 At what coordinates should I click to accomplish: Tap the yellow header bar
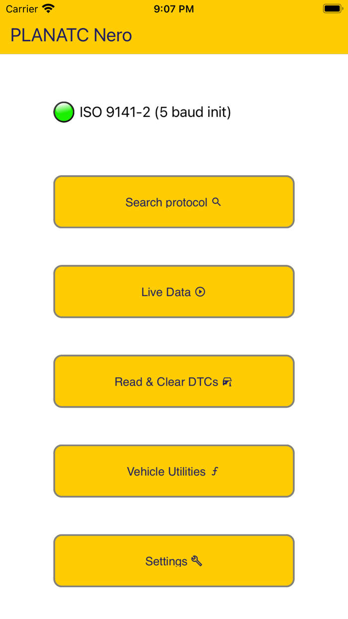249,35
